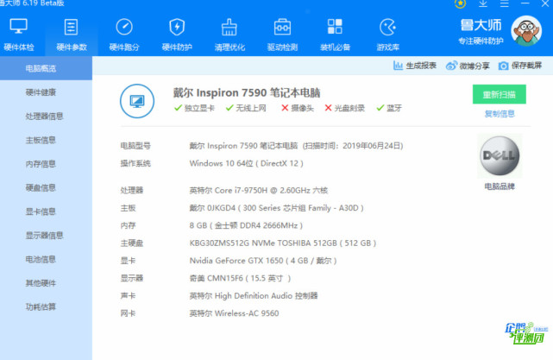Viewport: 553px width, 360px height.
Task: Select 电脑概览 in the sidebar
Action: (x=46, y=68)
